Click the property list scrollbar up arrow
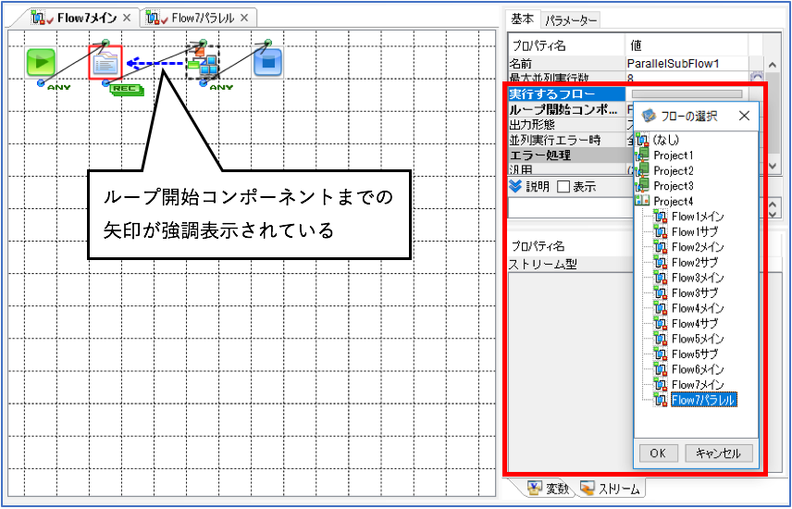This screenshot has width=792, height=509. point(773,65)
